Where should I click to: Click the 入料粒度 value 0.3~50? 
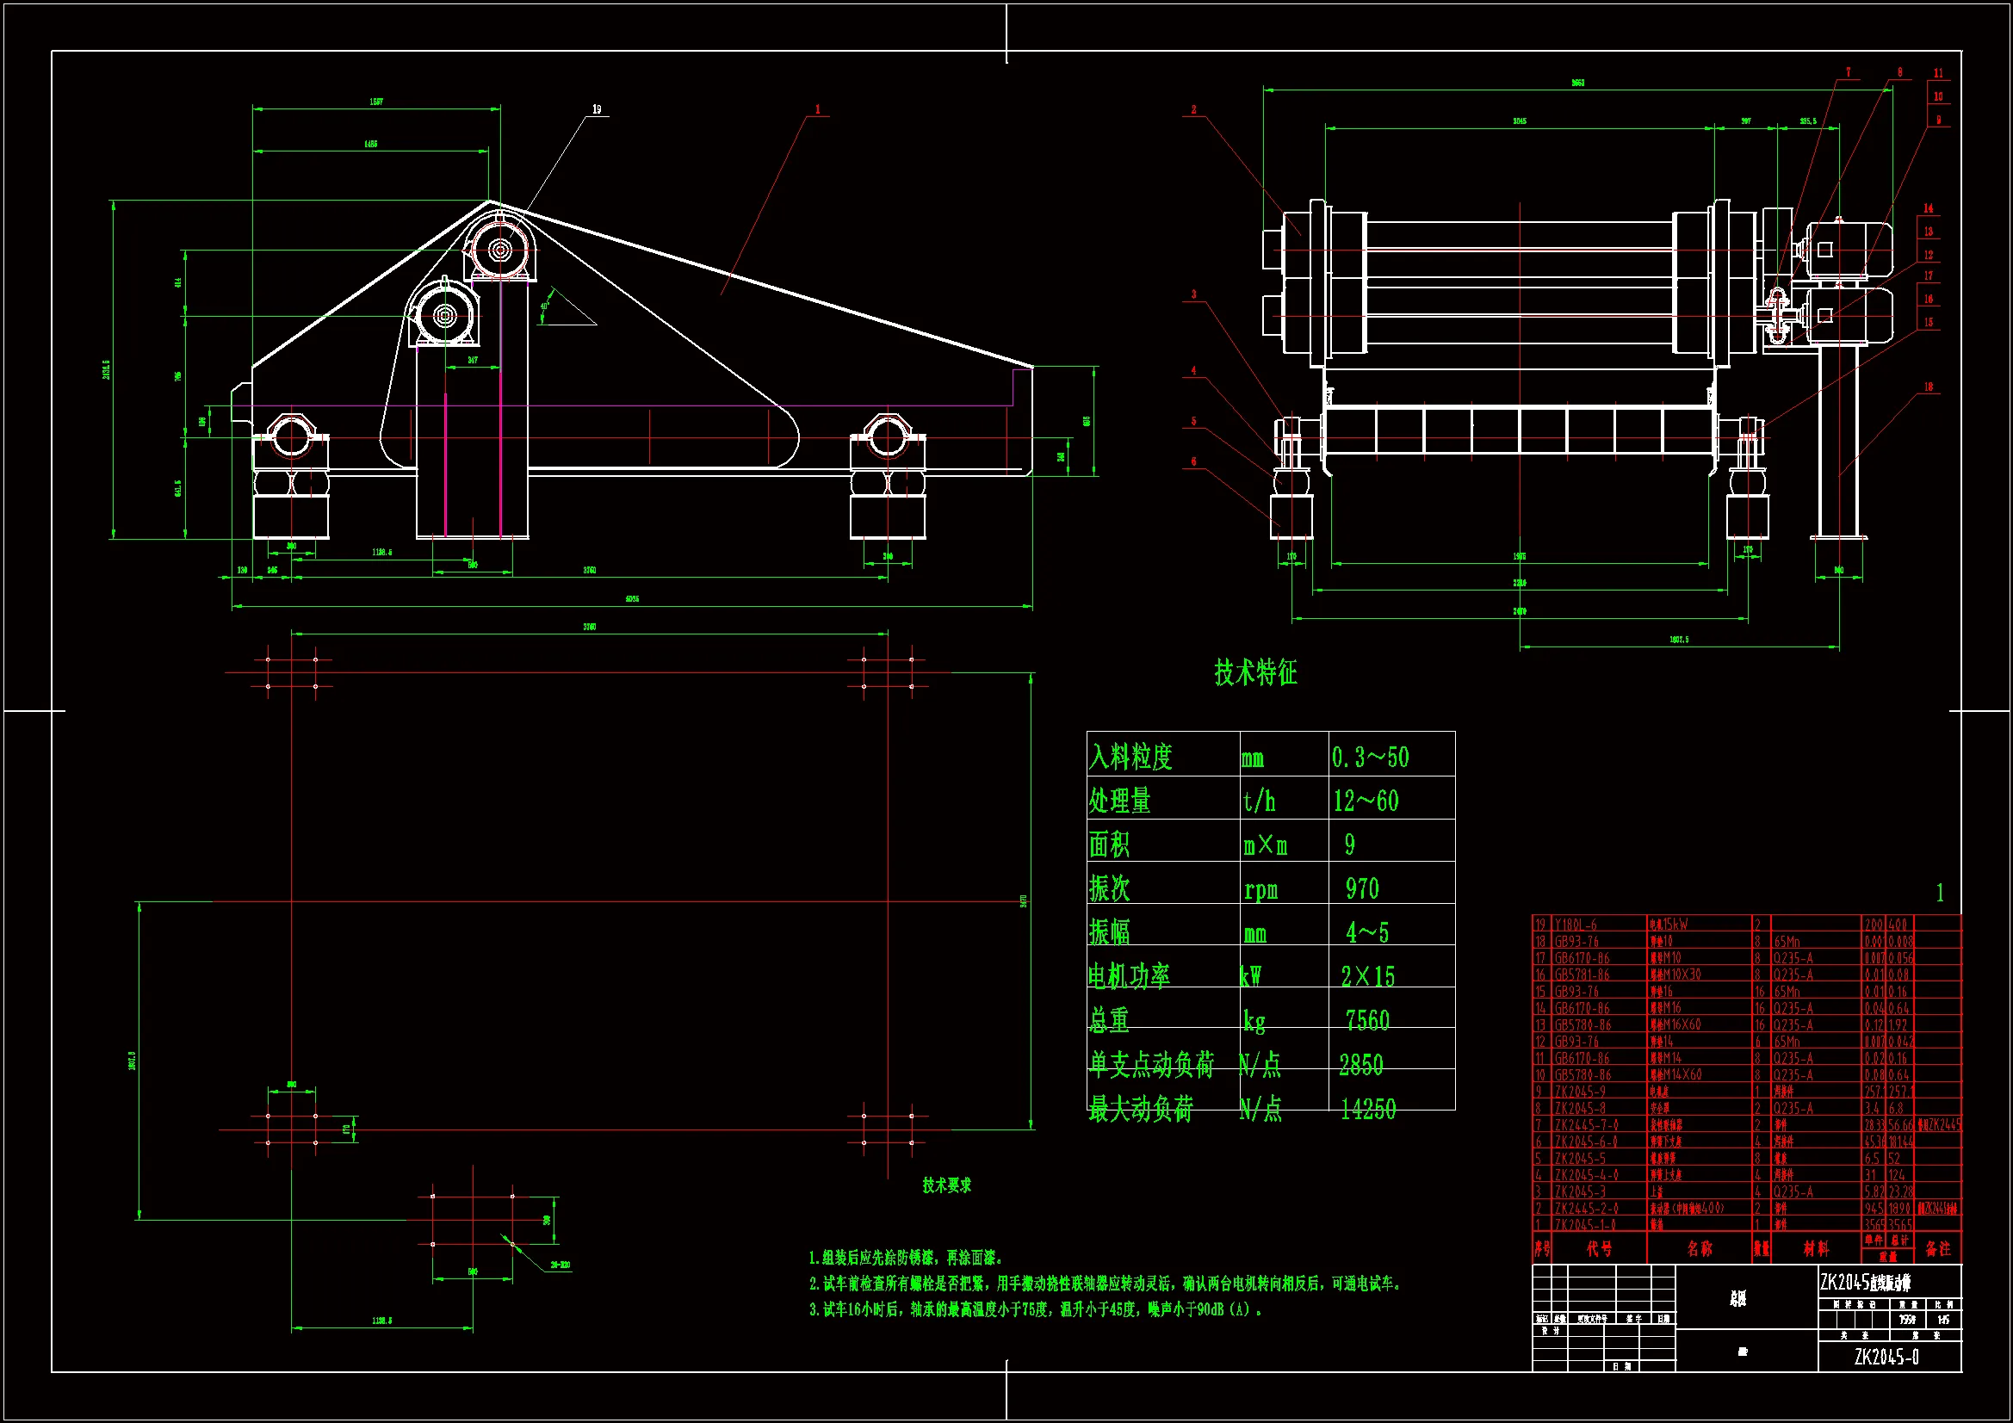coord(1370,758)
